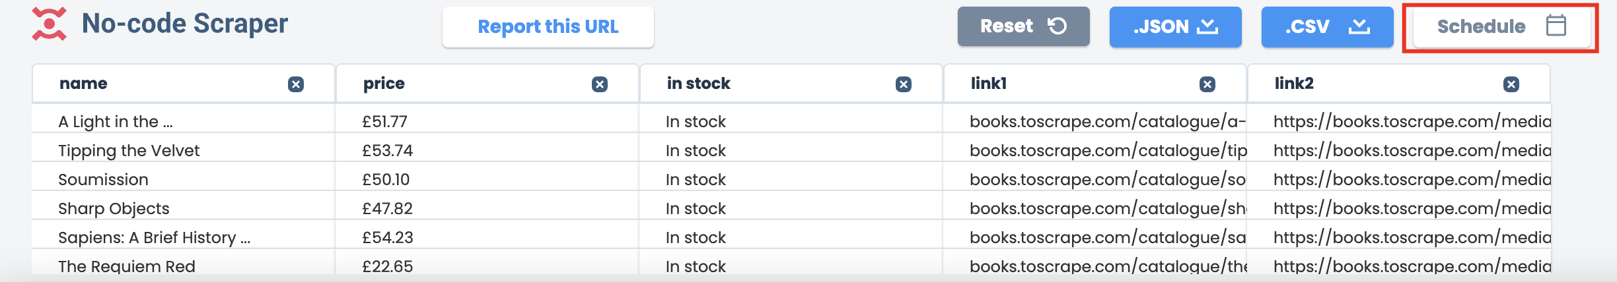Remove the price column
The image size is (1617, 282).
pos(600,84)
